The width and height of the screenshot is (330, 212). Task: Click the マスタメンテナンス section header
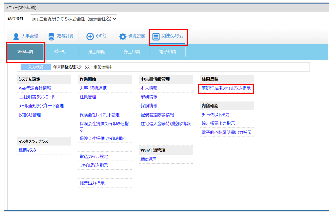coord(44,141)
